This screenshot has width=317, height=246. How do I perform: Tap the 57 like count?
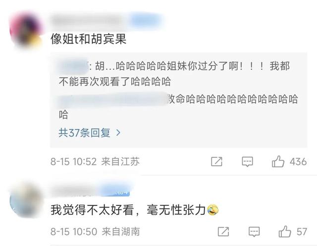click(302, 232)
